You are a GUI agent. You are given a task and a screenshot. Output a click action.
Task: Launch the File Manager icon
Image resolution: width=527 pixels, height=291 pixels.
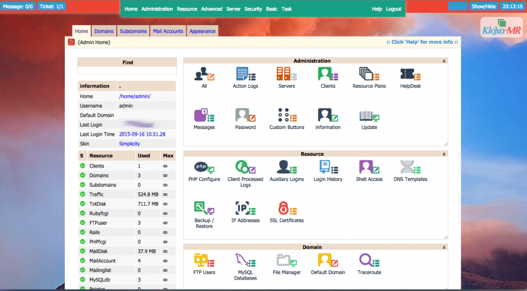[x=287, y=261]
